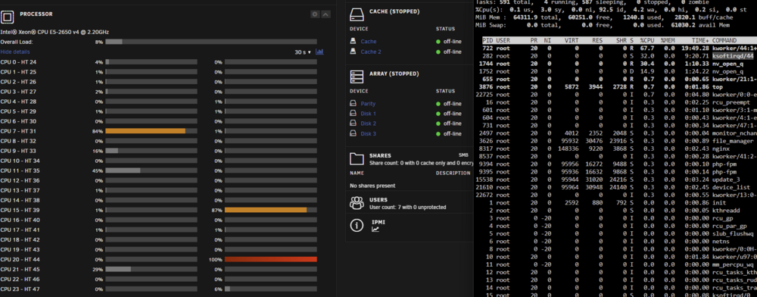The image size is (757, 297).
Task: Click Hide details link
Action: click(15, 52)
